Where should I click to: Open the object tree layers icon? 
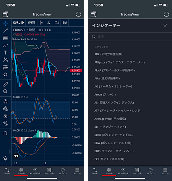tap(5, 158)
